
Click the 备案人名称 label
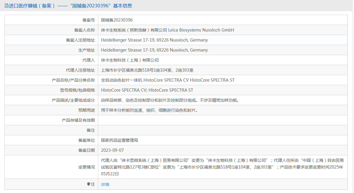pyautogui.click(x=84, y=30)
